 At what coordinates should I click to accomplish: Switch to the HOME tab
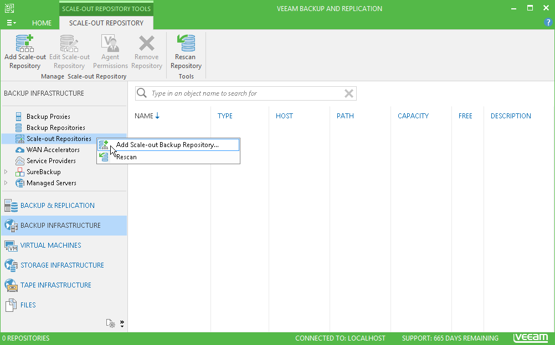pos(42,23)
